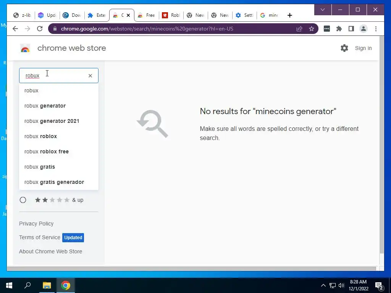Switch to the Upd tab
The height and width of the screenshot is (293, 391).
pos(47,15)
